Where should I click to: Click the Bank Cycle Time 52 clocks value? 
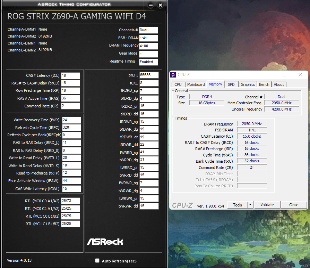pos(252,161)
